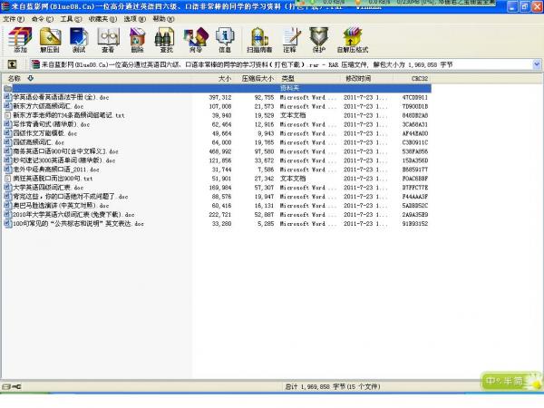Screen dimensions: 544x408
Task: Select the file 四级作文万能模板.doc
Action: point(44,133)
